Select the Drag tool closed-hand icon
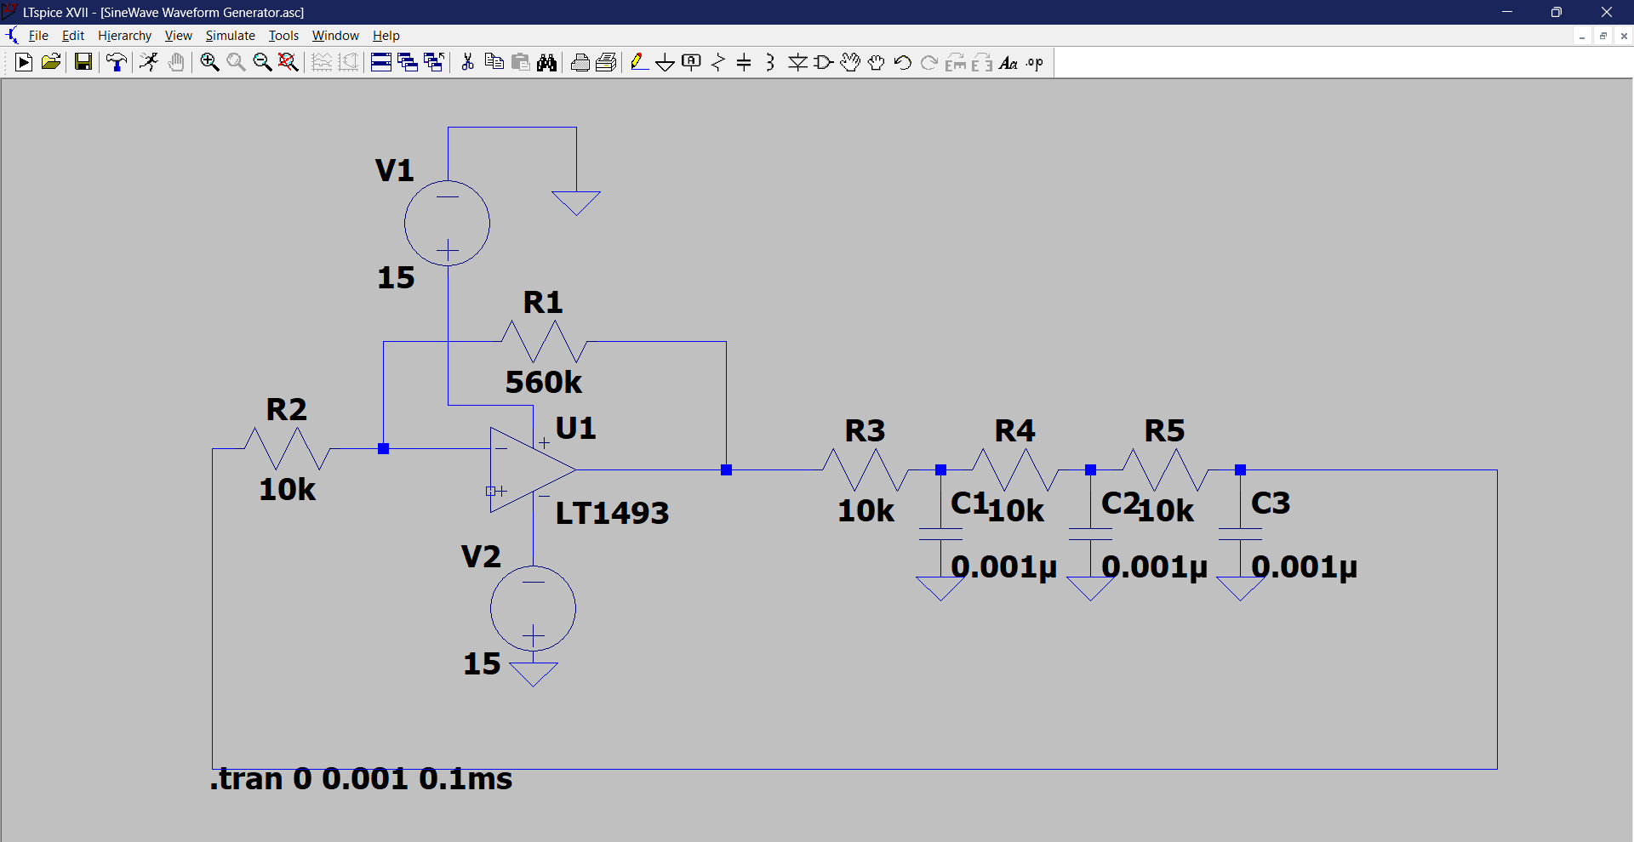 (877, 62)
